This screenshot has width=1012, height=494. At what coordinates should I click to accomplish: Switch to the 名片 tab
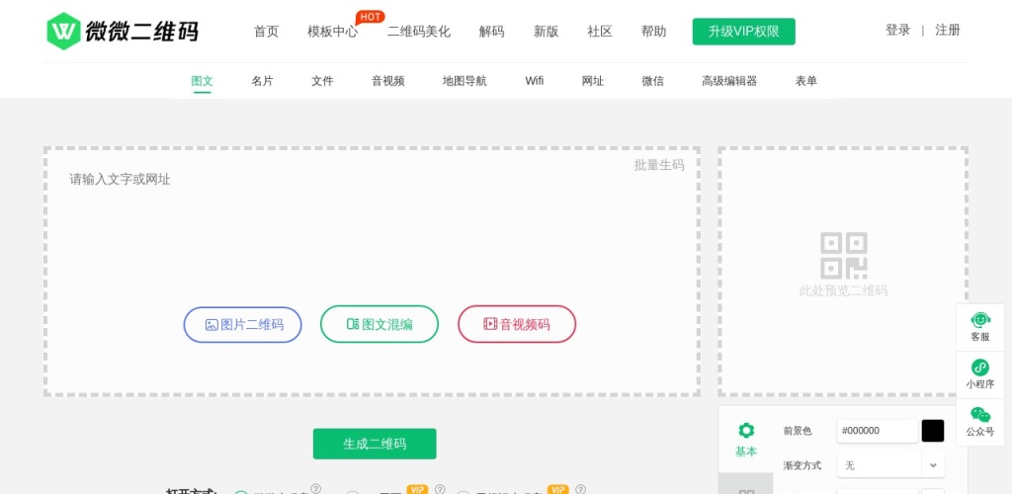[x=262, y=81]
